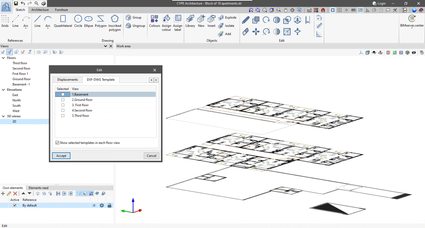The width and height of the screenshot is (425, 228).
Task: Toggle visibility eye for By default
Action: [94, 206]
